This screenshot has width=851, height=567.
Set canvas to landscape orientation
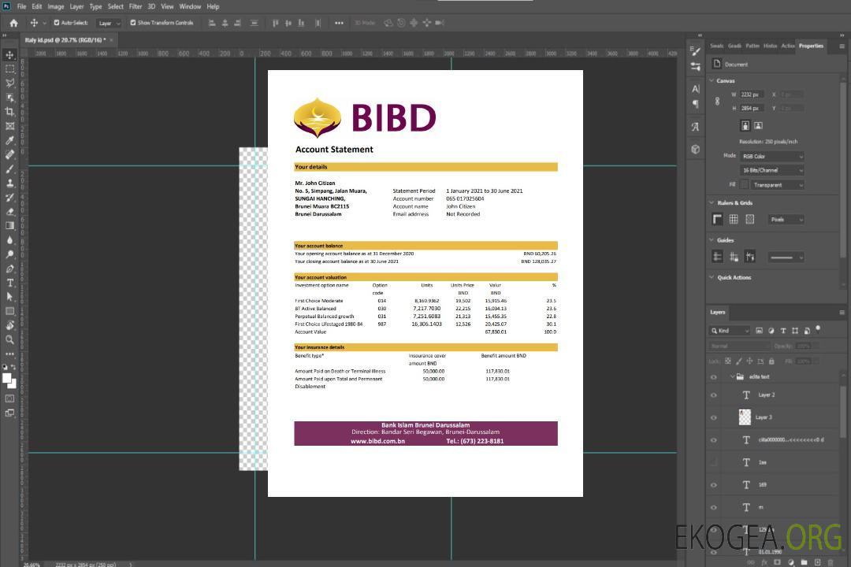[x=758, y=125]
